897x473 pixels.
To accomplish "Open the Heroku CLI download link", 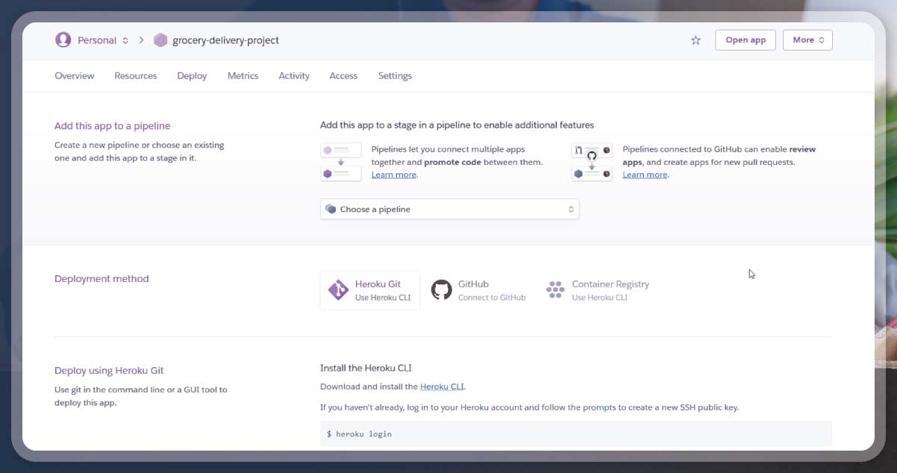I will [442, 386].
